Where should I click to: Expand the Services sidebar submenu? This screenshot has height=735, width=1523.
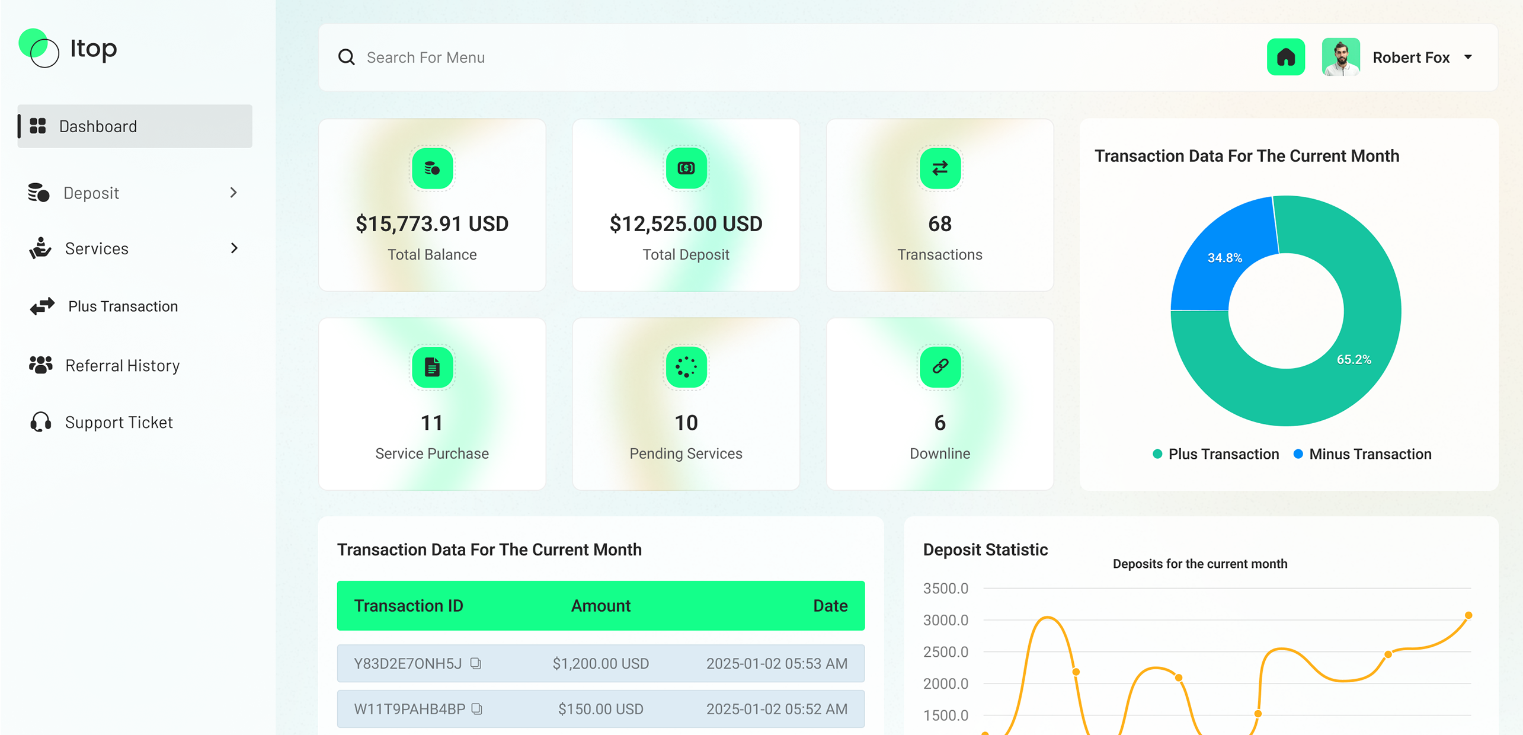coord(233,248)
